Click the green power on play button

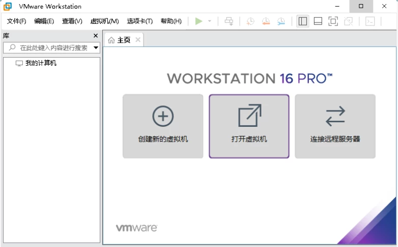(198, 21)
